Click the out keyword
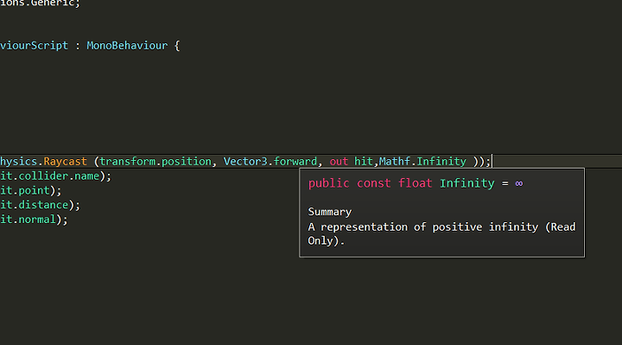 (339, 162)
